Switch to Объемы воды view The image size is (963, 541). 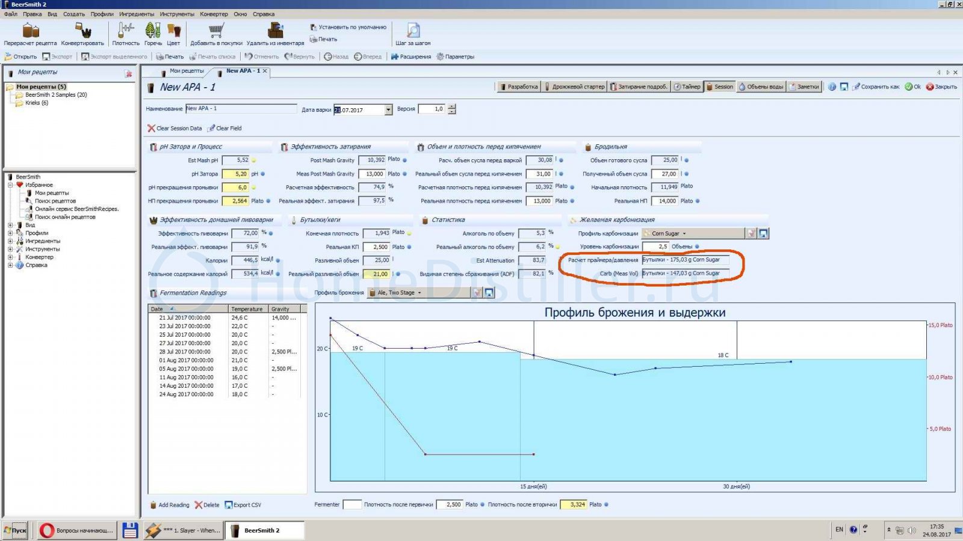761,87
